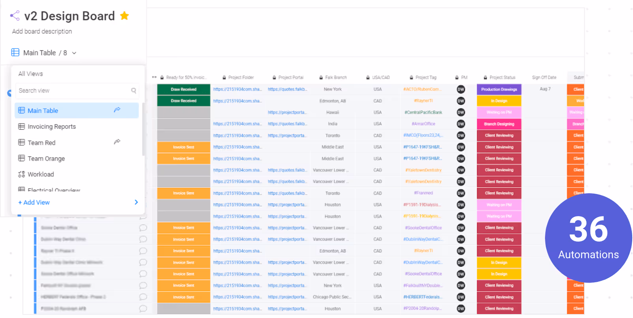This screenshot has width=633, height=318.
Task: Click the column resize arrows icon
Action: 154,78
